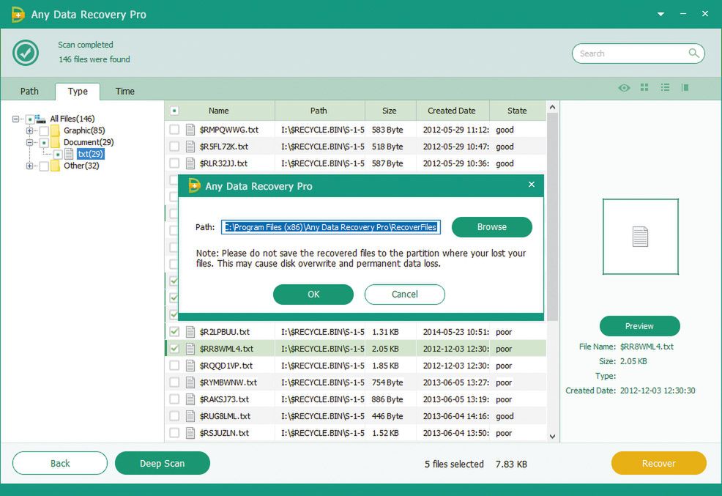Switch to list view icon

click(665, 88)
